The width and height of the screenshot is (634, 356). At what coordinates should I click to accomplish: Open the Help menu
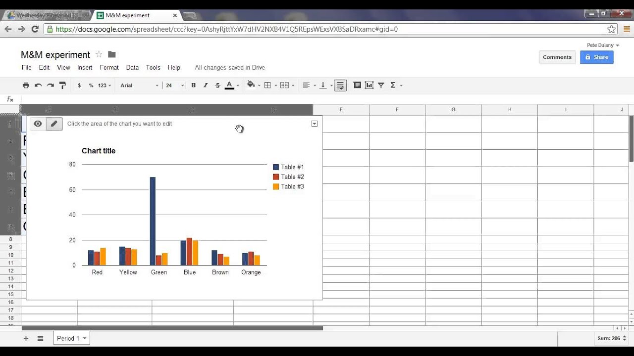[174, 67]
